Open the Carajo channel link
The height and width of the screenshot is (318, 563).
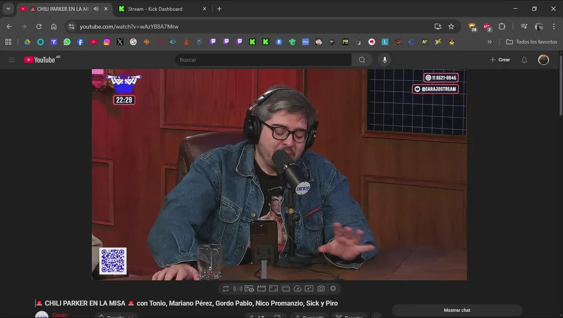(x=60, y=315)
